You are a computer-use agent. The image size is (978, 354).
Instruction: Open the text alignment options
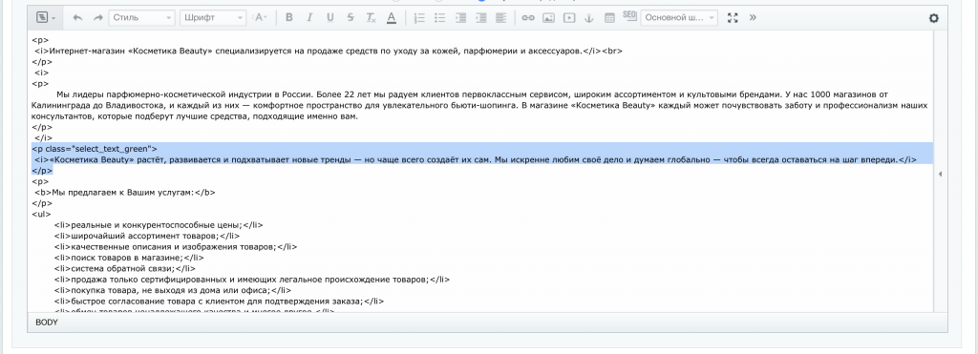[500, 17]
